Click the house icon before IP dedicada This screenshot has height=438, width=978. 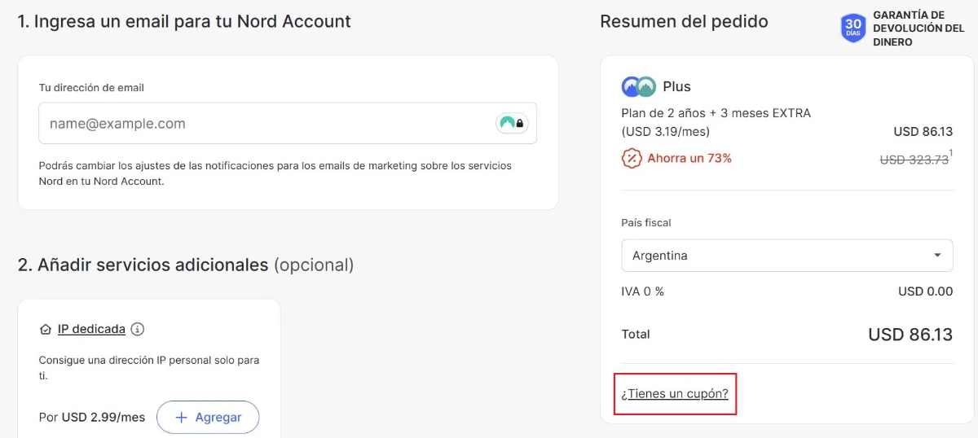(46, 330)
